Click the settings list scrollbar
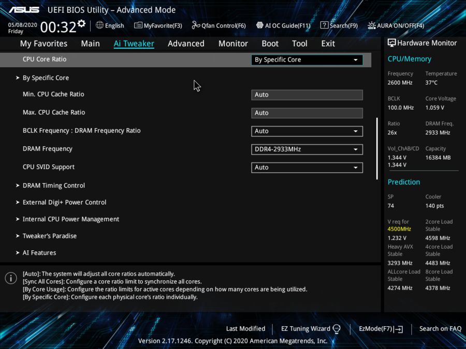 pyautogui.click(x=377, y=148)
